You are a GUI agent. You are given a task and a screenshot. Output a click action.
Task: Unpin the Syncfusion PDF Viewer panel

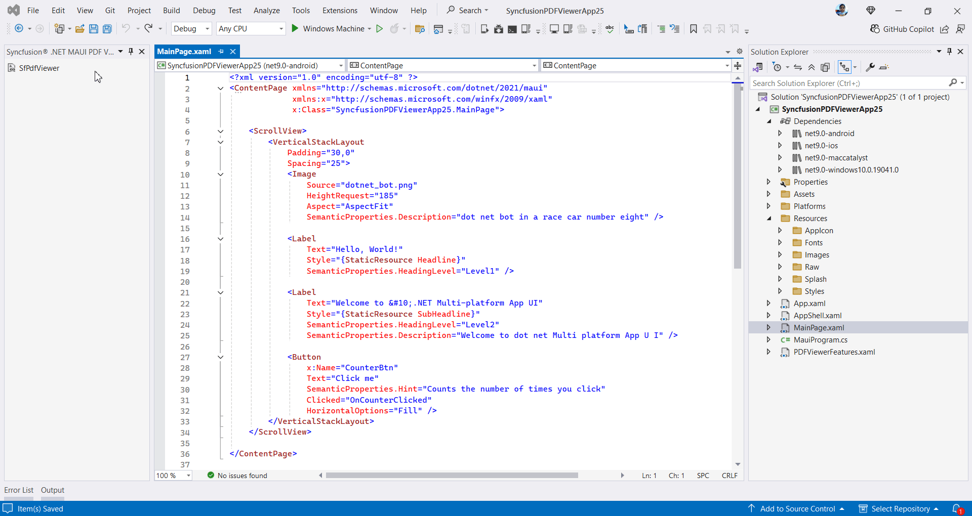131,51
